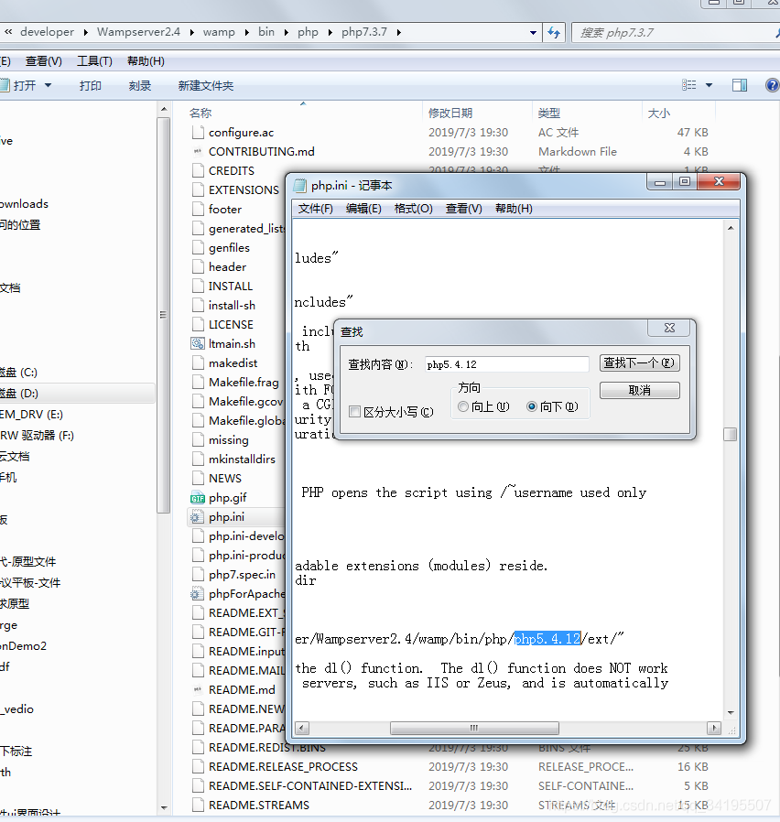The height and width of the screenshot is (822, 780).
Task: Click the refresh icon beside address bar
Action: coord(553,32)
